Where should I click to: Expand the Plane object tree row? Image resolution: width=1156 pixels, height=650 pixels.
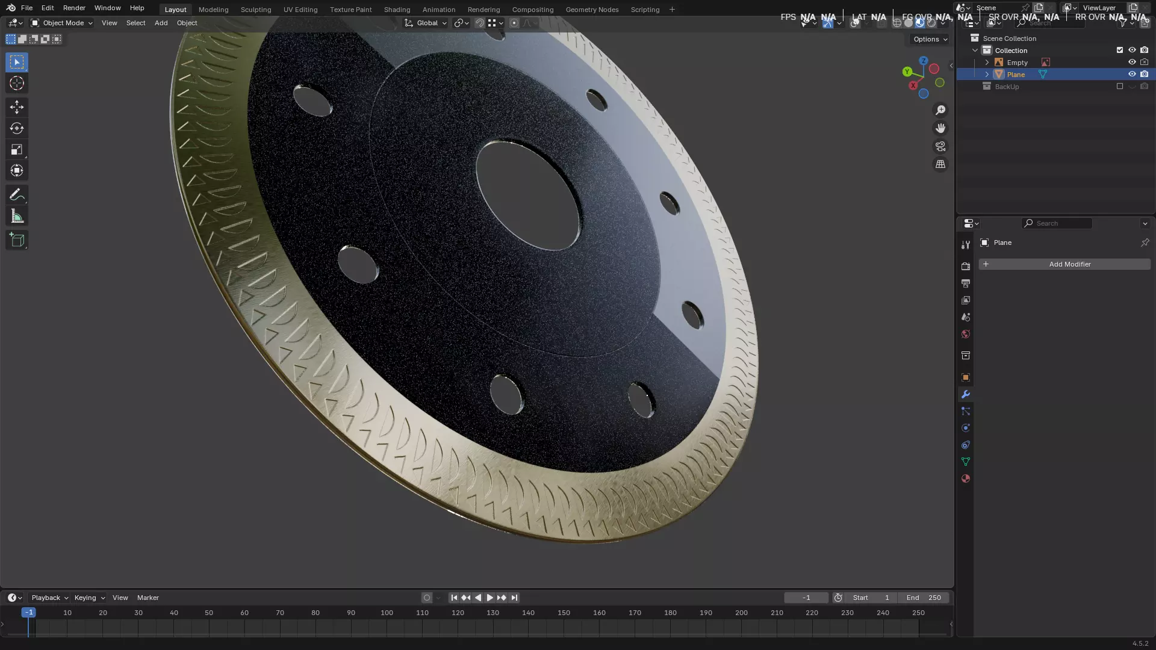pos(987,74)
